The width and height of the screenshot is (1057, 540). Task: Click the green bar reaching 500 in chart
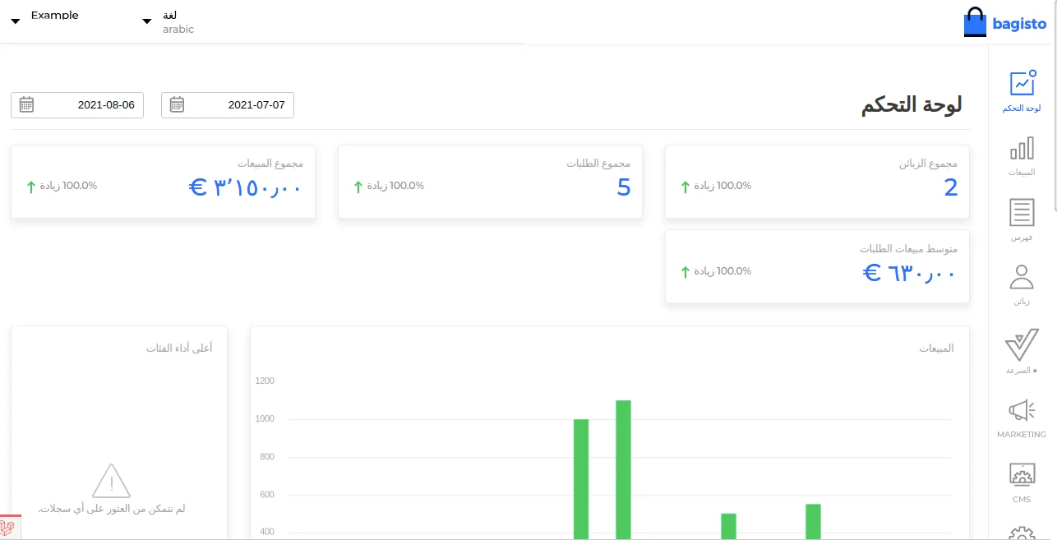728,526
